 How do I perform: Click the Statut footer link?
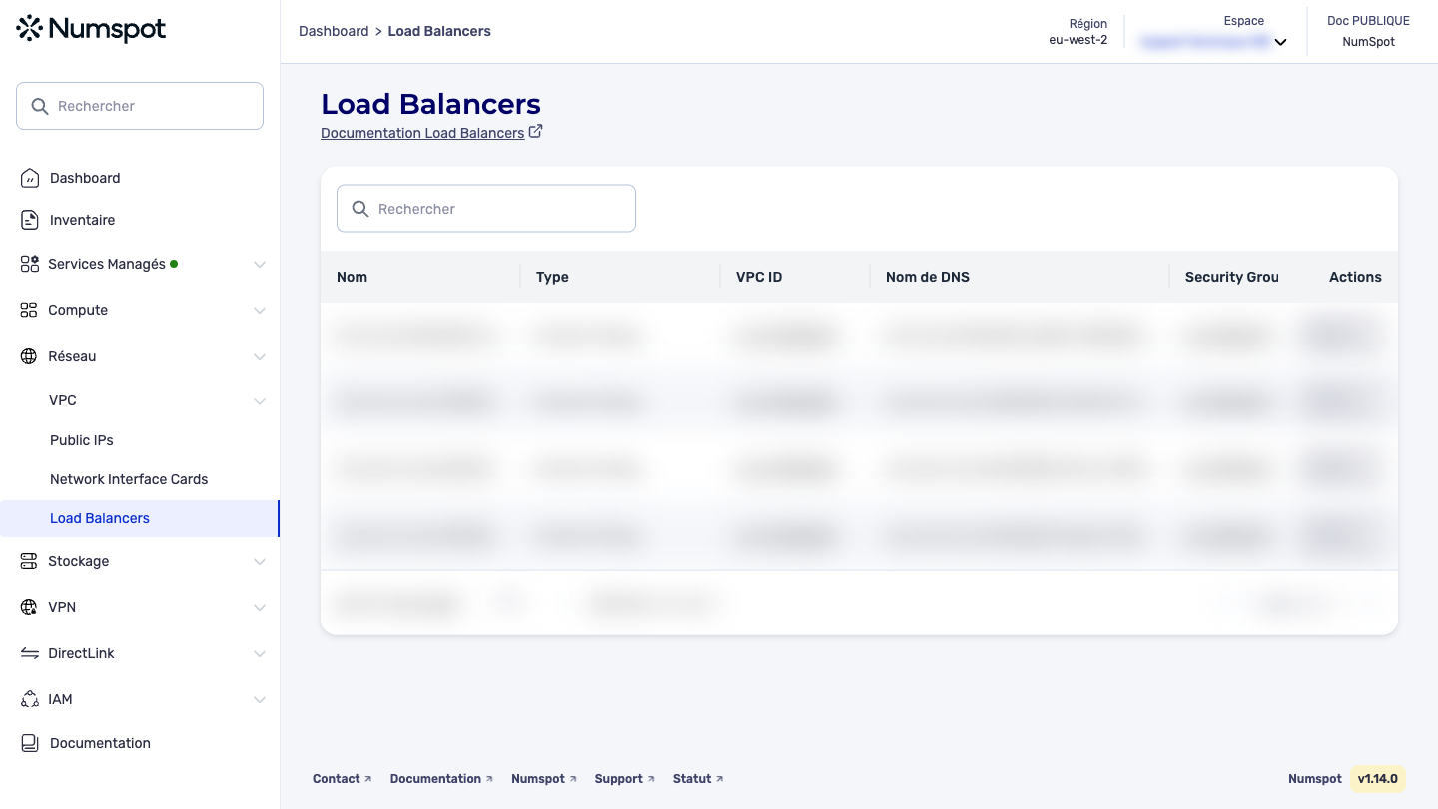click(698, 779)
